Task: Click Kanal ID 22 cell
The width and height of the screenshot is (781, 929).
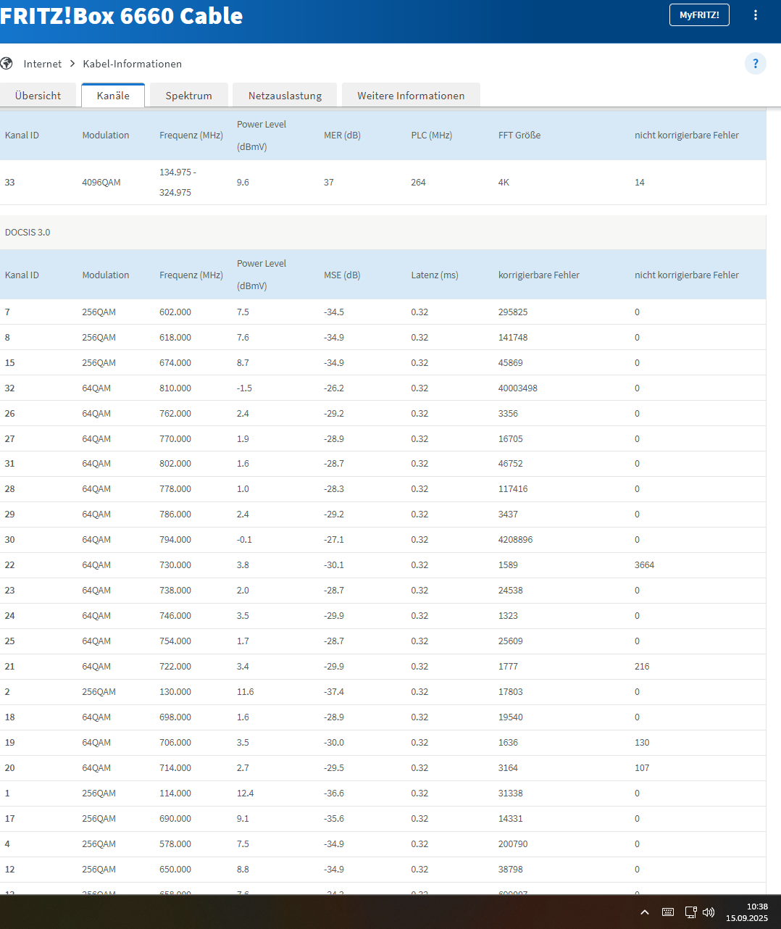Action: click(9, 565)
